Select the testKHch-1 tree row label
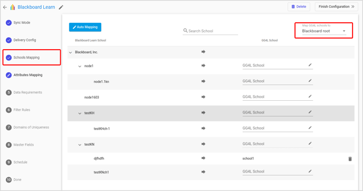 [102, 129]
